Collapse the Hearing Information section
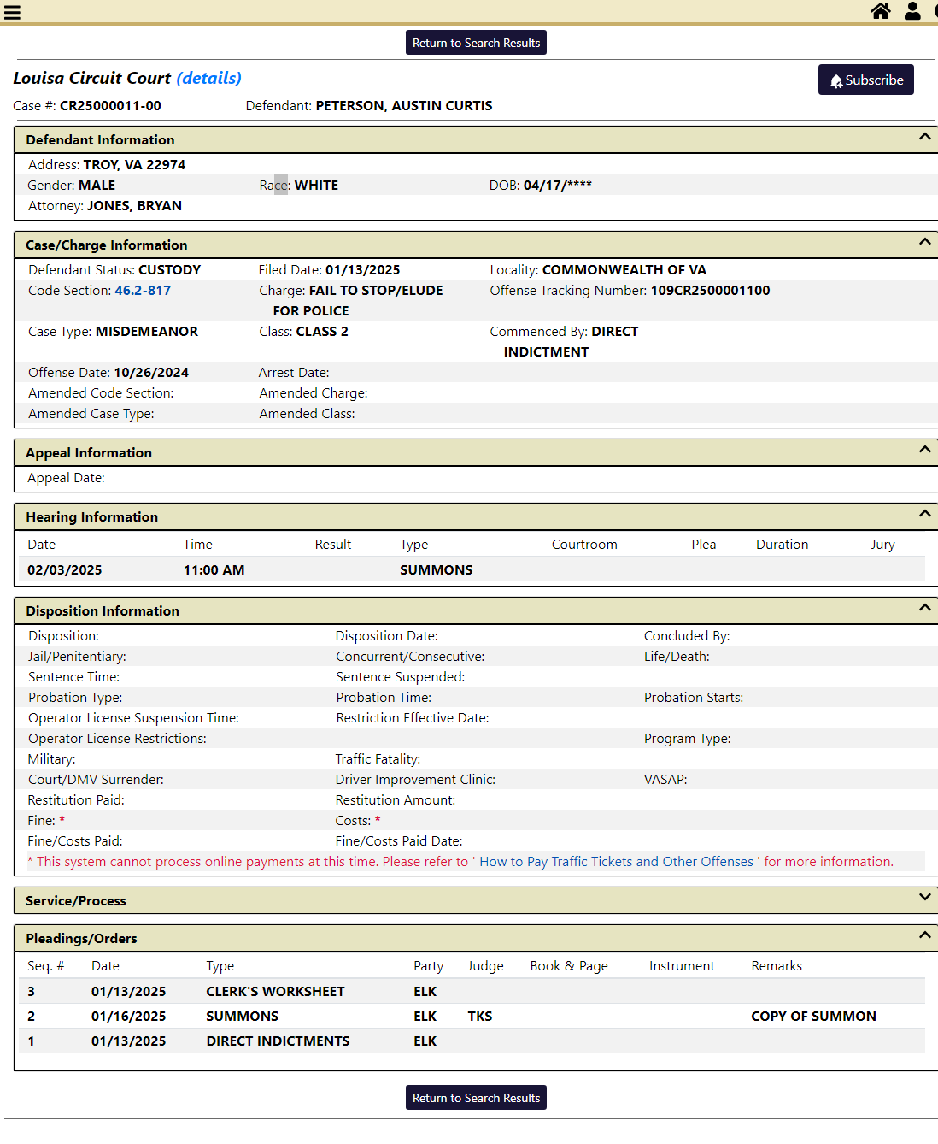Viewport: 938px width, 1144px height. [924, 514]
